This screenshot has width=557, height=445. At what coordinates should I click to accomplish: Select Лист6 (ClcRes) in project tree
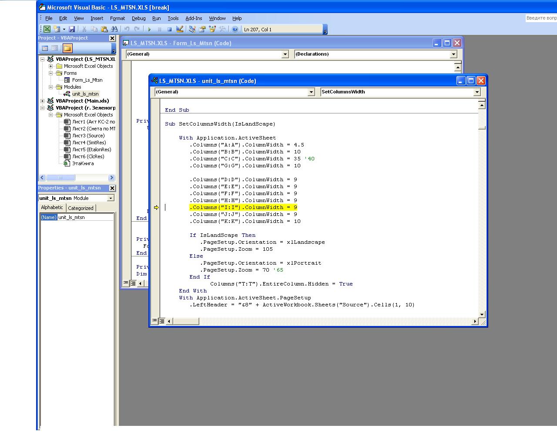pyautogui.click(x=88, y=156)
